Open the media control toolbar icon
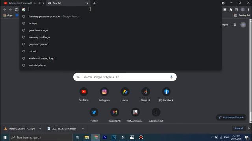The image size is (252, 141). click(237, 9)
